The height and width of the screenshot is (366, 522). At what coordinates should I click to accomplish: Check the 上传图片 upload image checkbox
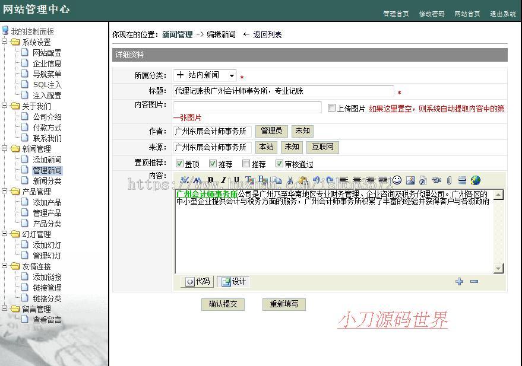pos(331,107)
